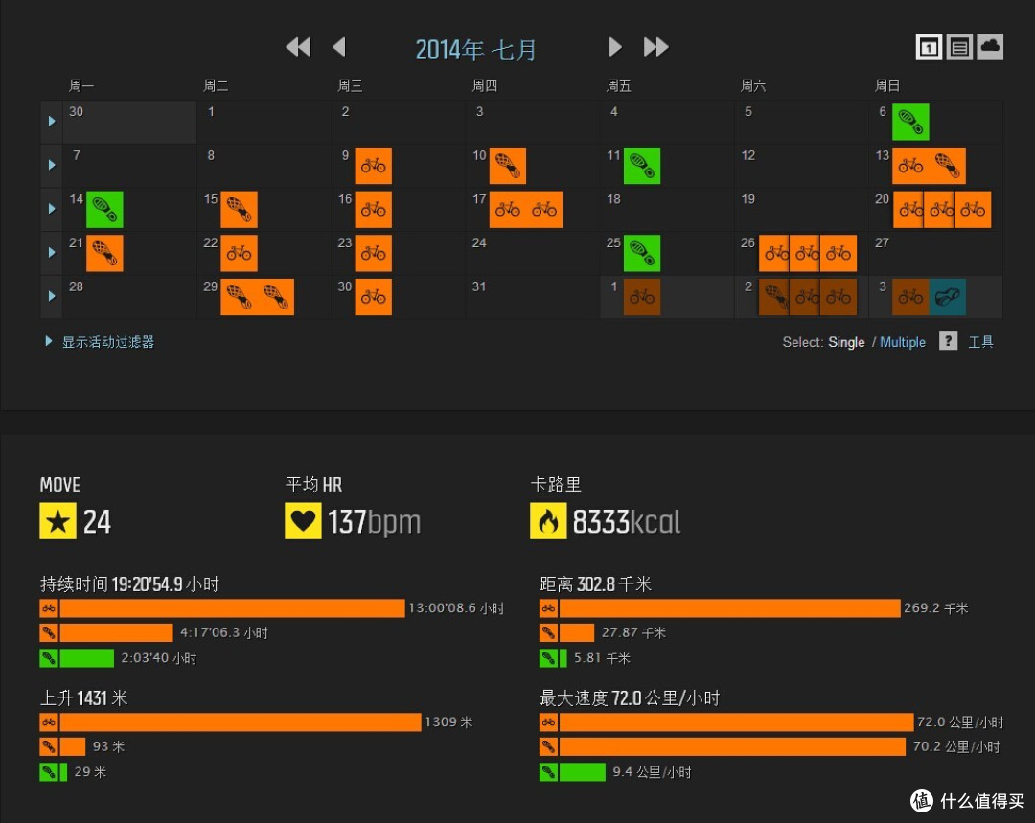The width and height of the screenshot is (1035, 823).
Task: Click the 2014年 七月 month title
Action: [476, 50]
